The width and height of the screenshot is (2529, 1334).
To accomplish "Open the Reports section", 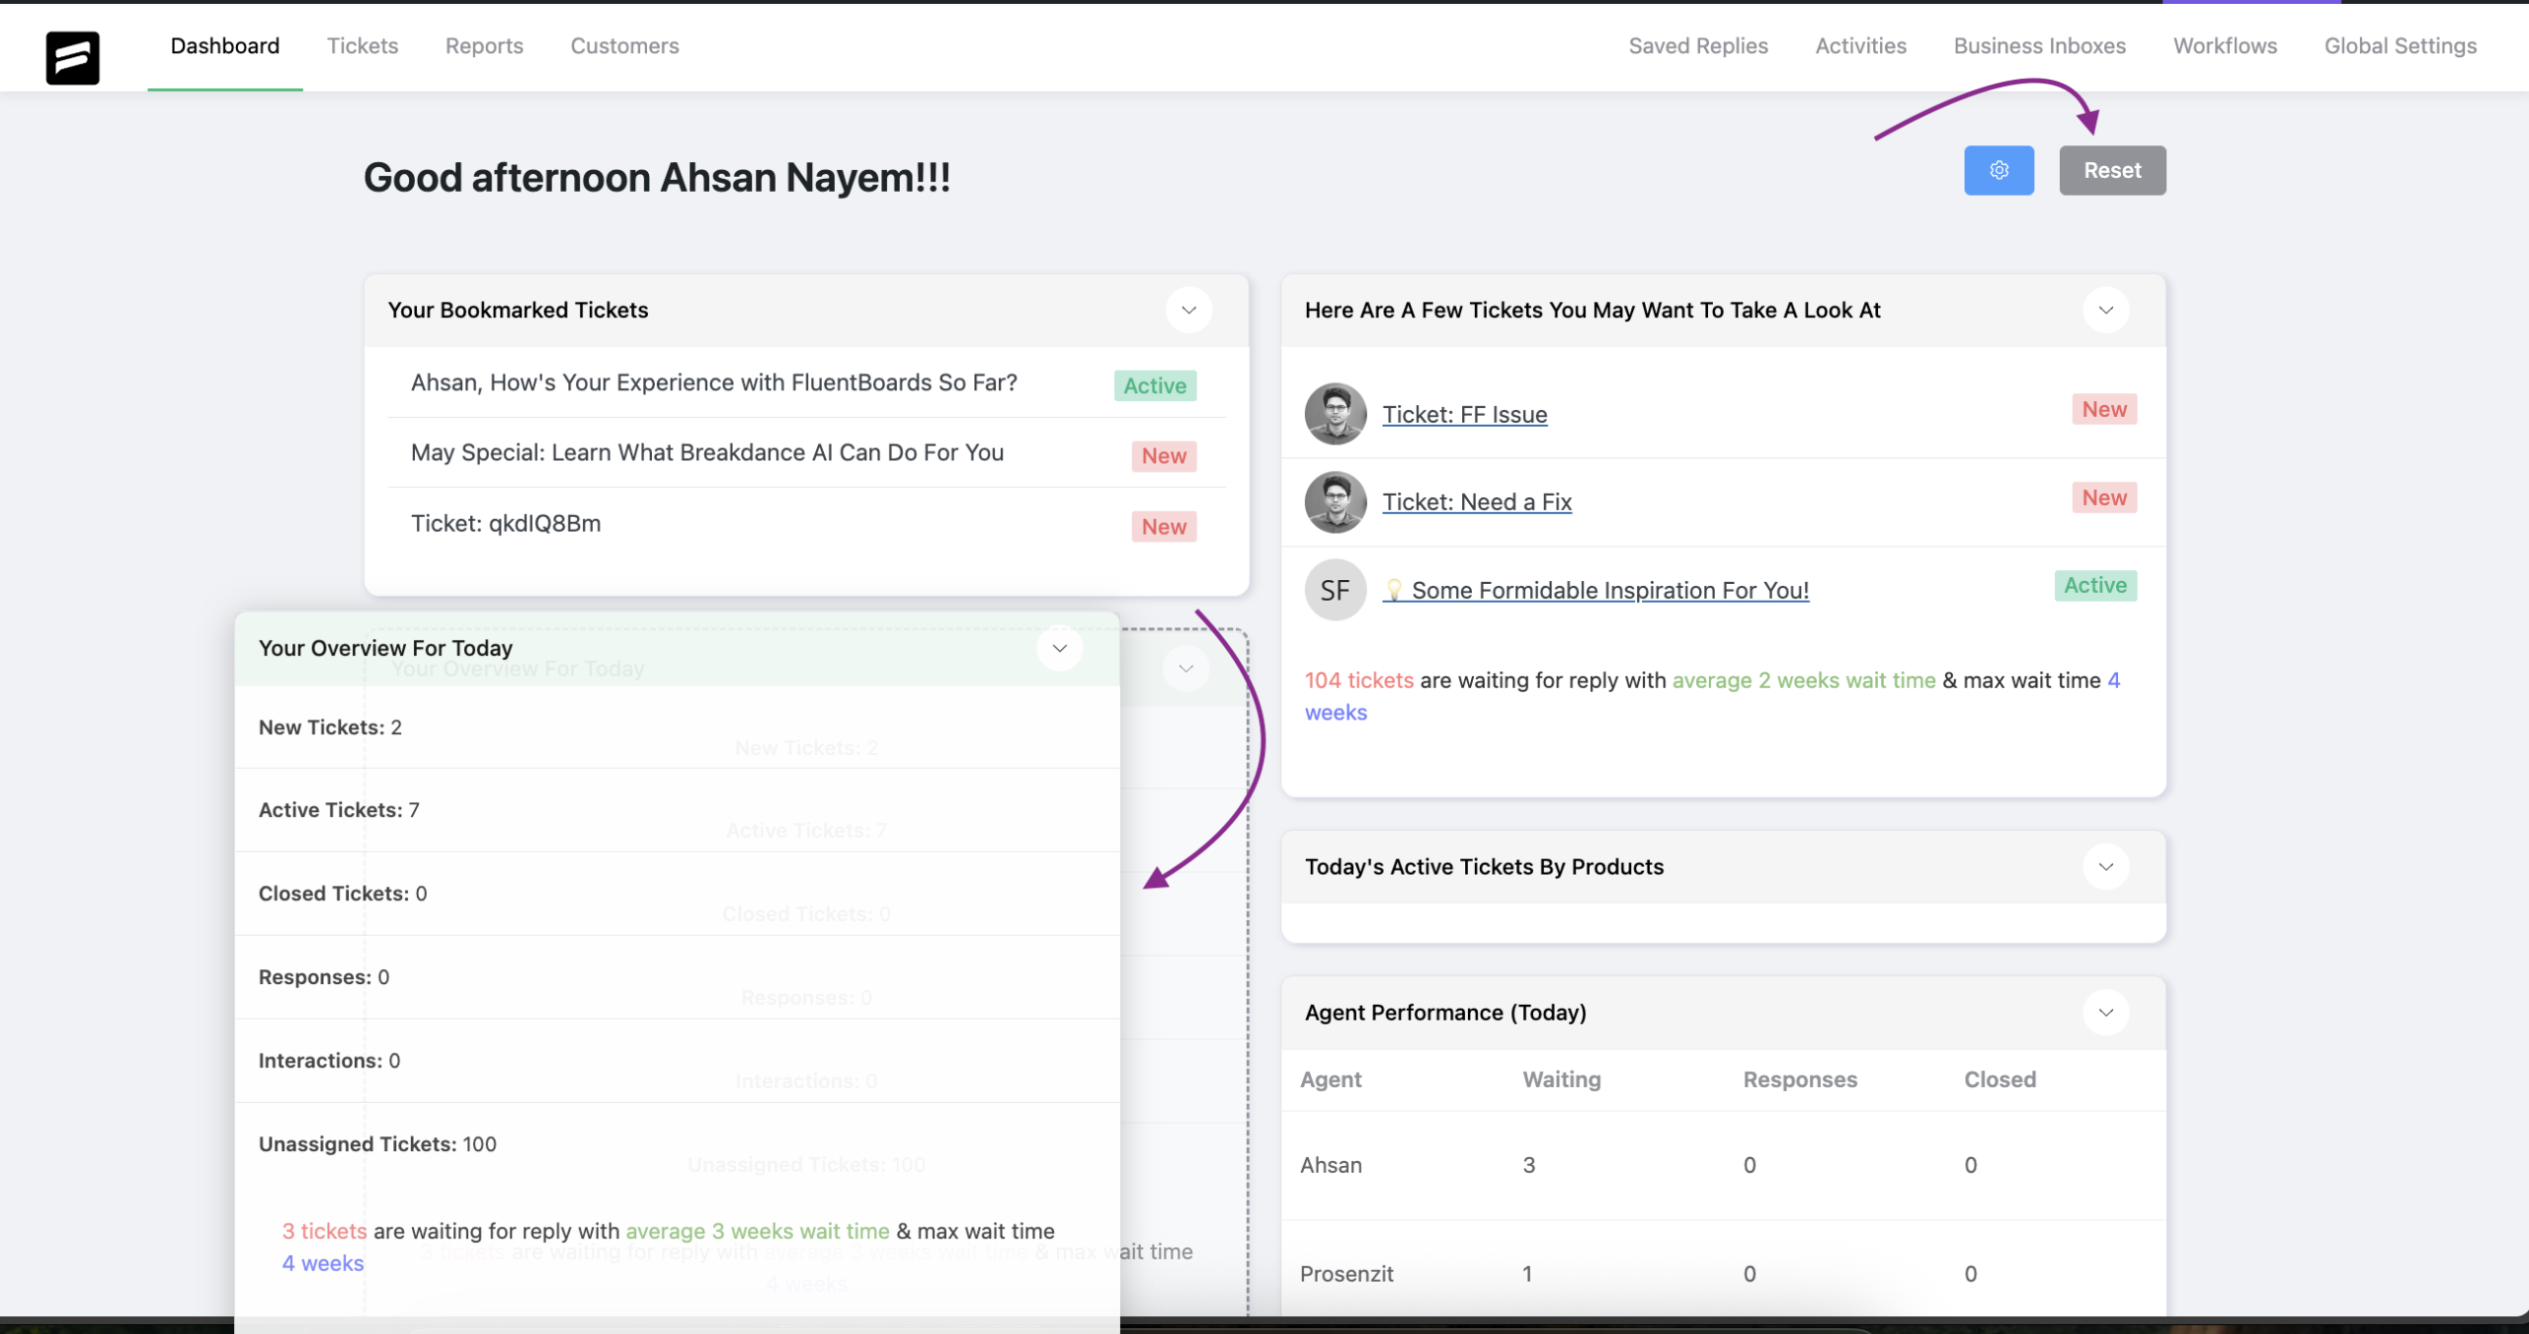I will click(484, 45).
